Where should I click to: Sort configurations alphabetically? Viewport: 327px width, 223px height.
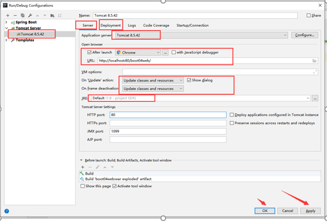(x=60, y=15)
